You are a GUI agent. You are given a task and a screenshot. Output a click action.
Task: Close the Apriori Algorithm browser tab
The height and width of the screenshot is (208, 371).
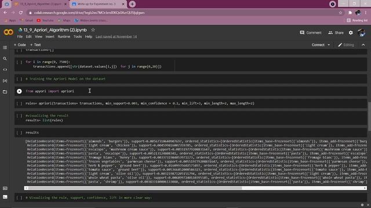click(x=66, y=4)
